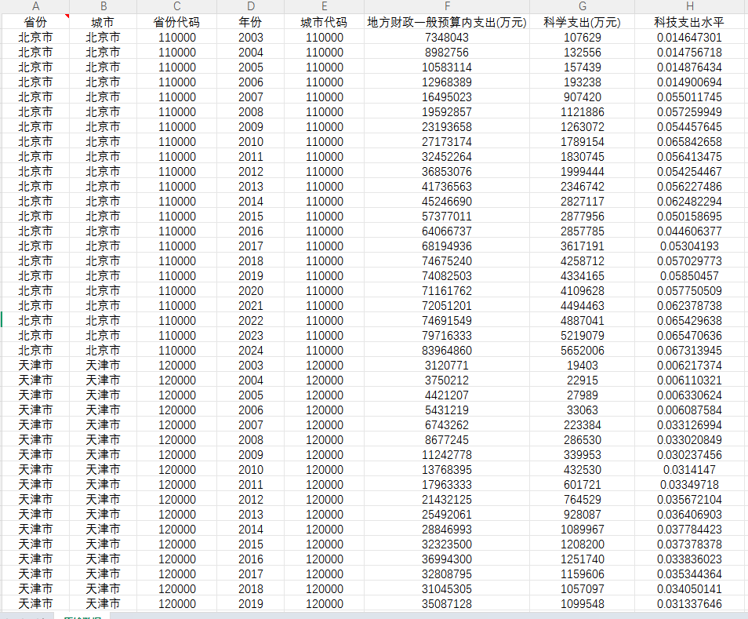
Task: Click the 城市代码 header cell
Action: (x=325, y=22)
